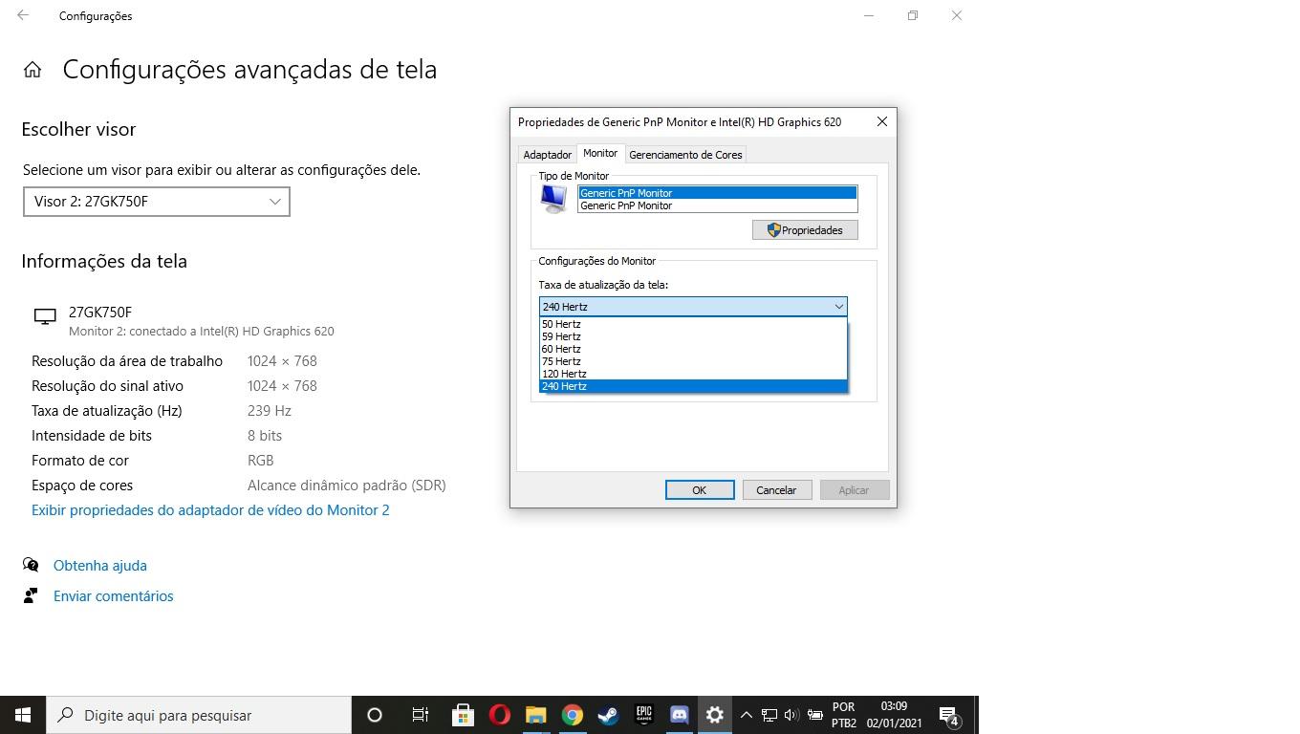Open Gerenciamento de Cores tab
The width and height of the screenshot is (1300, 734).
[685, 154]
